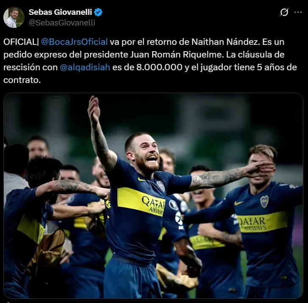
Task: Follow the @BocaJrsOficial mention link
Action: [x=74, y=42]
